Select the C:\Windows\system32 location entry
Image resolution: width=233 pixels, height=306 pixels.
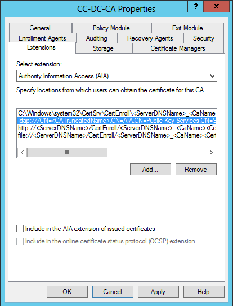point(117,113)
